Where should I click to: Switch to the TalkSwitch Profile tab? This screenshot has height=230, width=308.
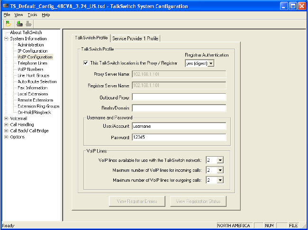coord(91,38)
